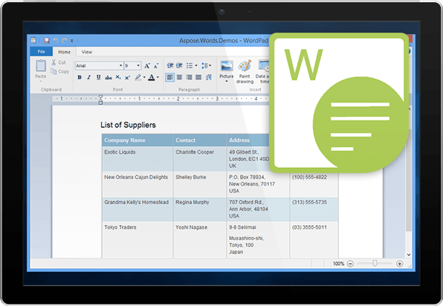This screenshot has width=443, height=306.
Task: Toggle Subscript formatting
Action: tap(118, 77)
